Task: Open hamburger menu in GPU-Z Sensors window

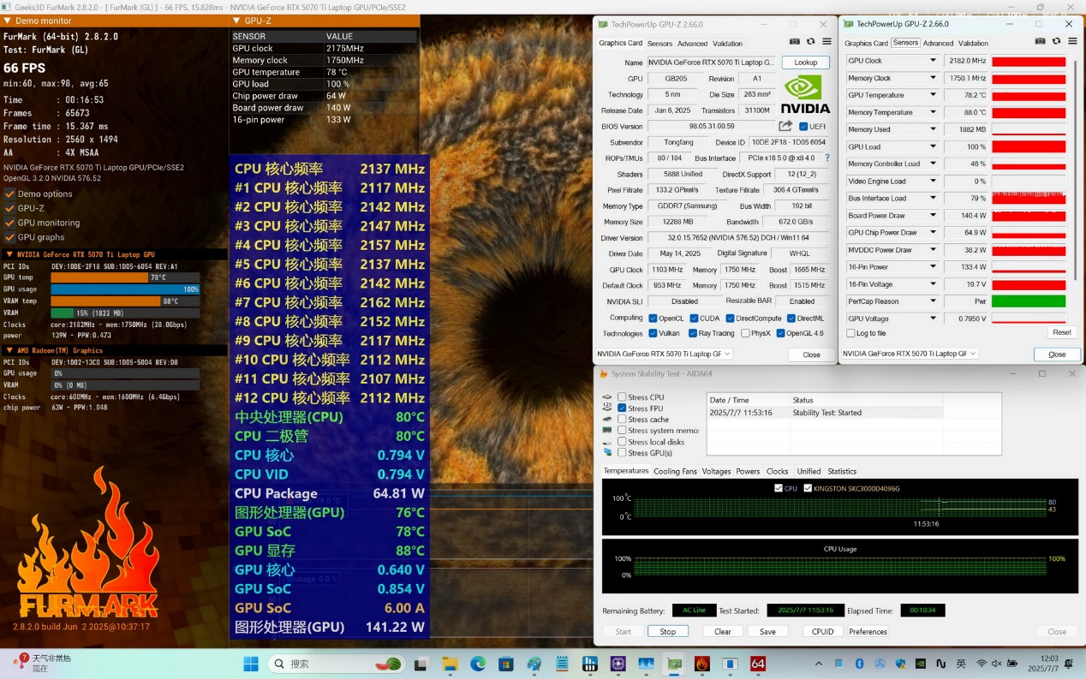Action: tap(1071, 42)
